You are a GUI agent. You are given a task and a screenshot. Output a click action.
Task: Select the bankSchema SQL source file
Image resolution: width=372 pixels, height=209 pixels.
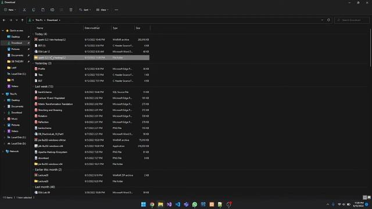(92, 92)
